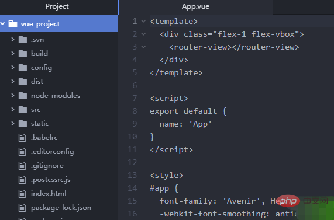Image resolution: width=334 pixels, height=220 pixels.
Task: Click the .babelrc file icon
Action: (22, 138)
